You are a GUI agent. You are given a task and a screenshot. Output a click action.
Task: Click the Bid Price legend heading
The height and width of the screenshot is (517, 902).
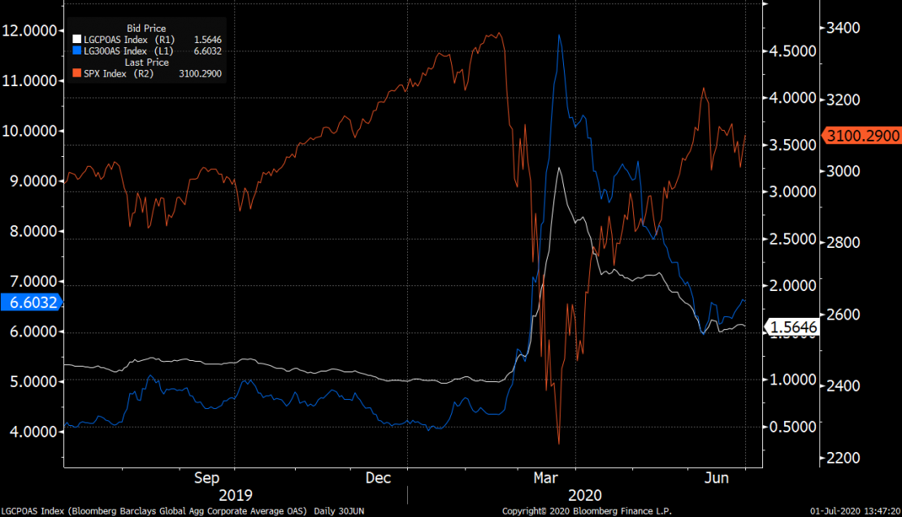tap(146, 28)
